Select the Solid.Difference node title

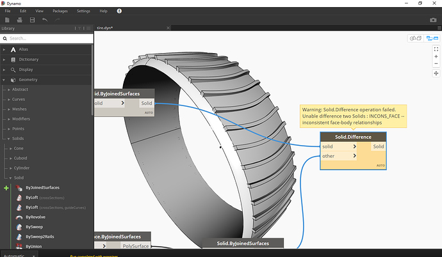(x=353, y=137)
